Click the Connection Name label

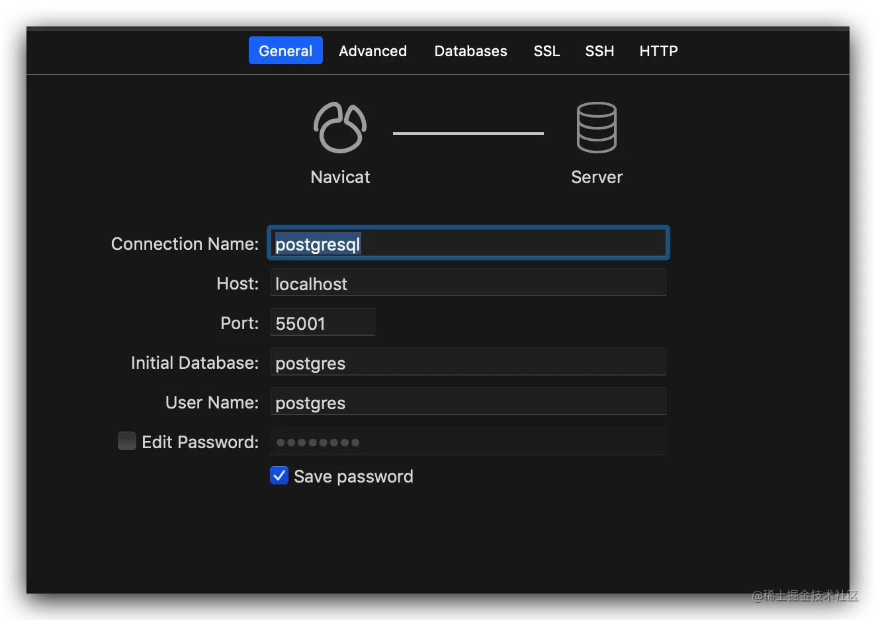click(185, 244)
